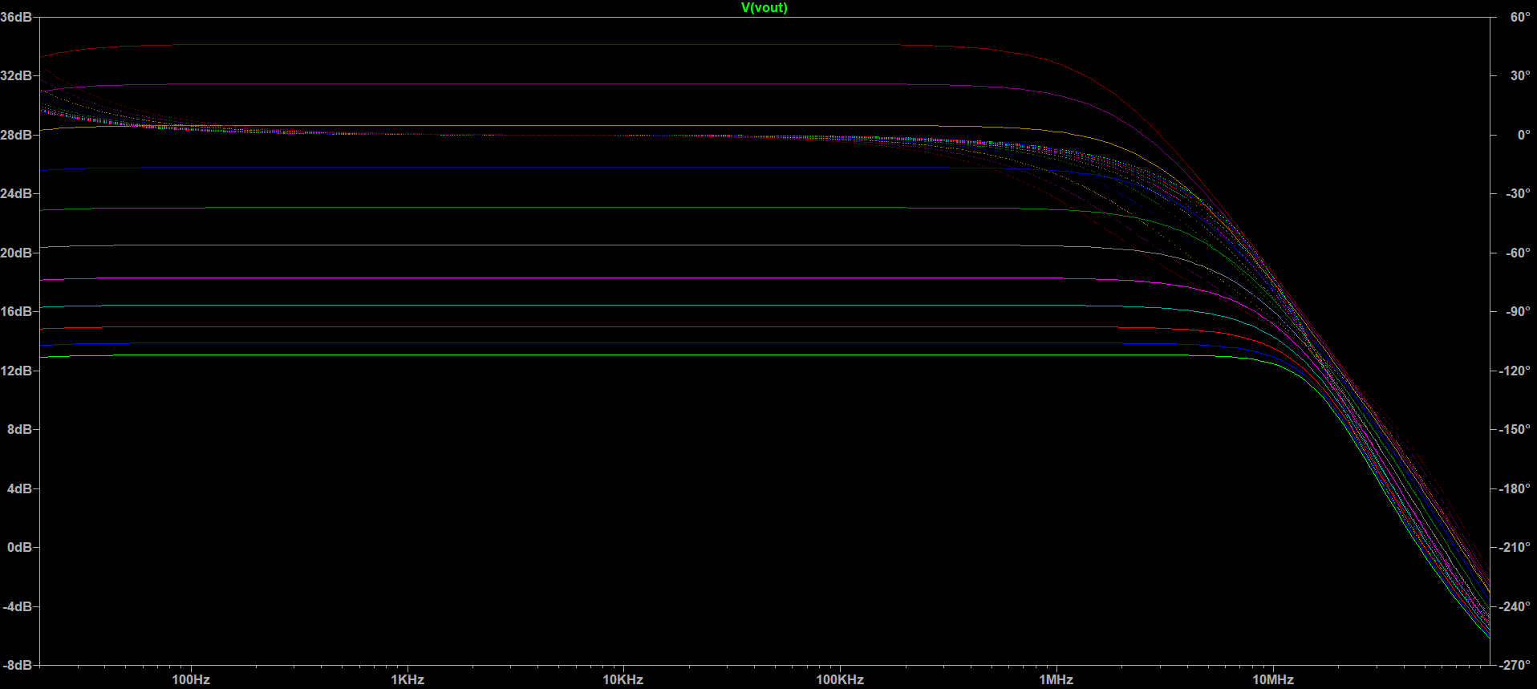Click the 32dB magnitude axis label
Viewport: 1537px width, 689px height.
pos(16,75)
